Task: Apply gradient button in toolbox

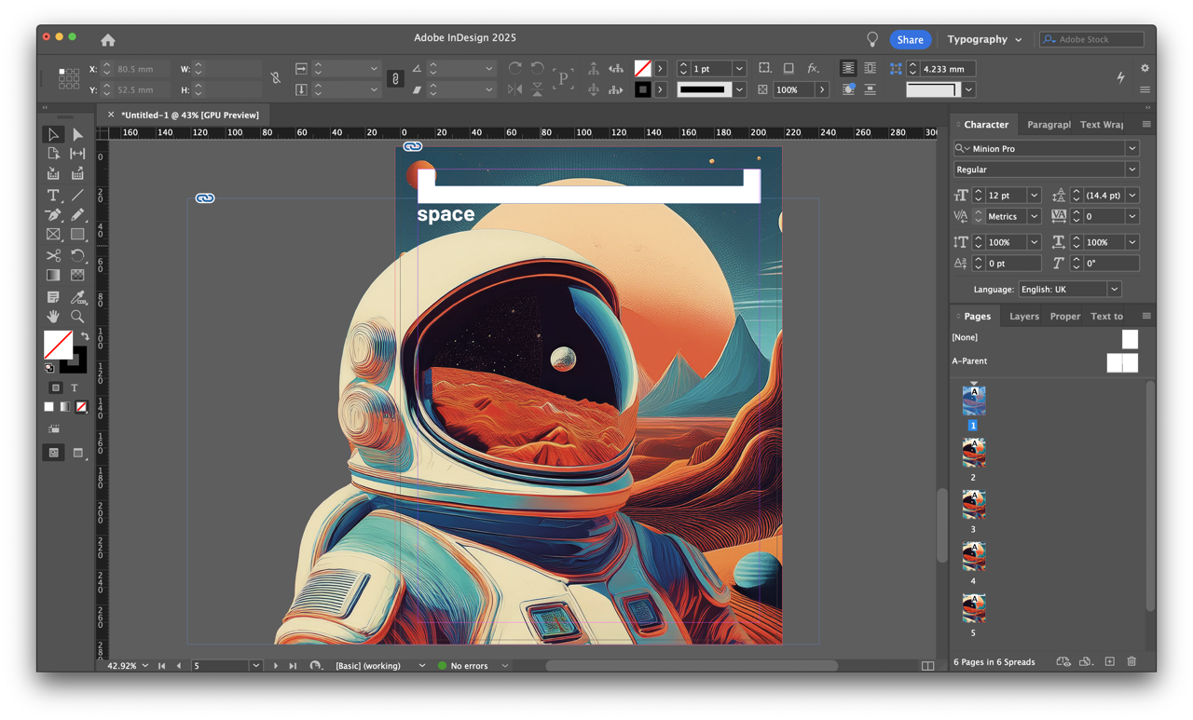Action: (65, 407)
